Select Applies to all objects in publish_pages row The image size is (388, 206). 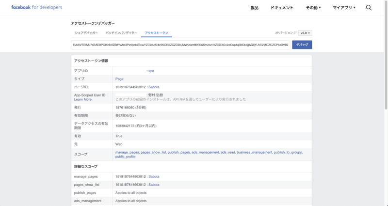click(x=131, y=192)
